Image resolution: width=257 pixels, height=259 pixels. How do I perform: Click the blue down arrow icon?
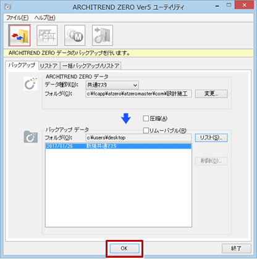pos(126,118)
